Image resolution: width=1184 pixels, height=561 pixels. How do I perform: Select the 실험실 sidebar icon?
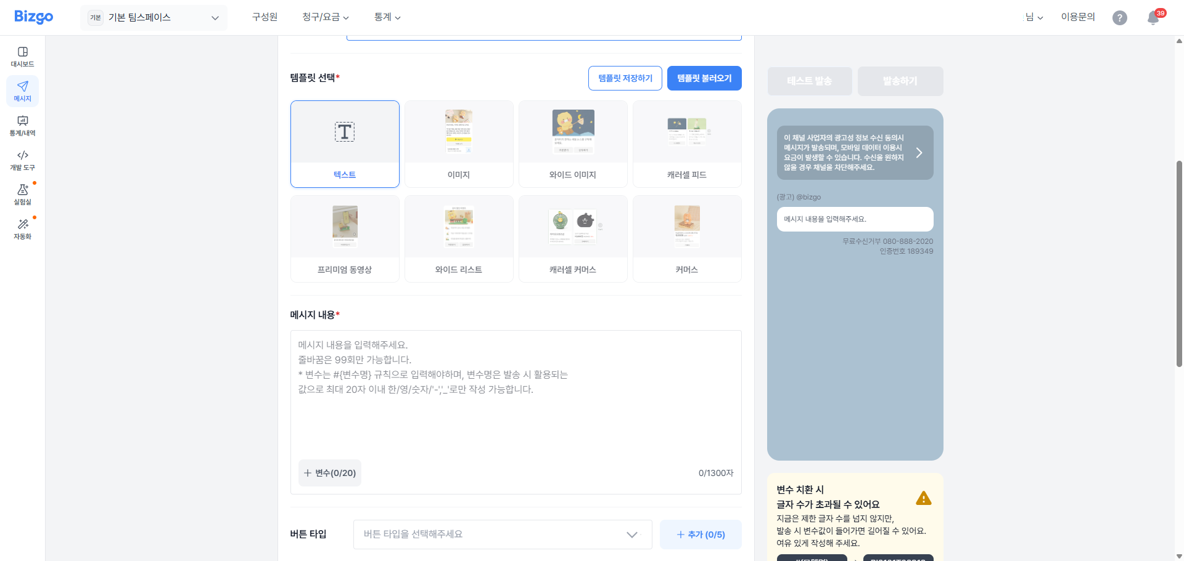coord(22,195)
